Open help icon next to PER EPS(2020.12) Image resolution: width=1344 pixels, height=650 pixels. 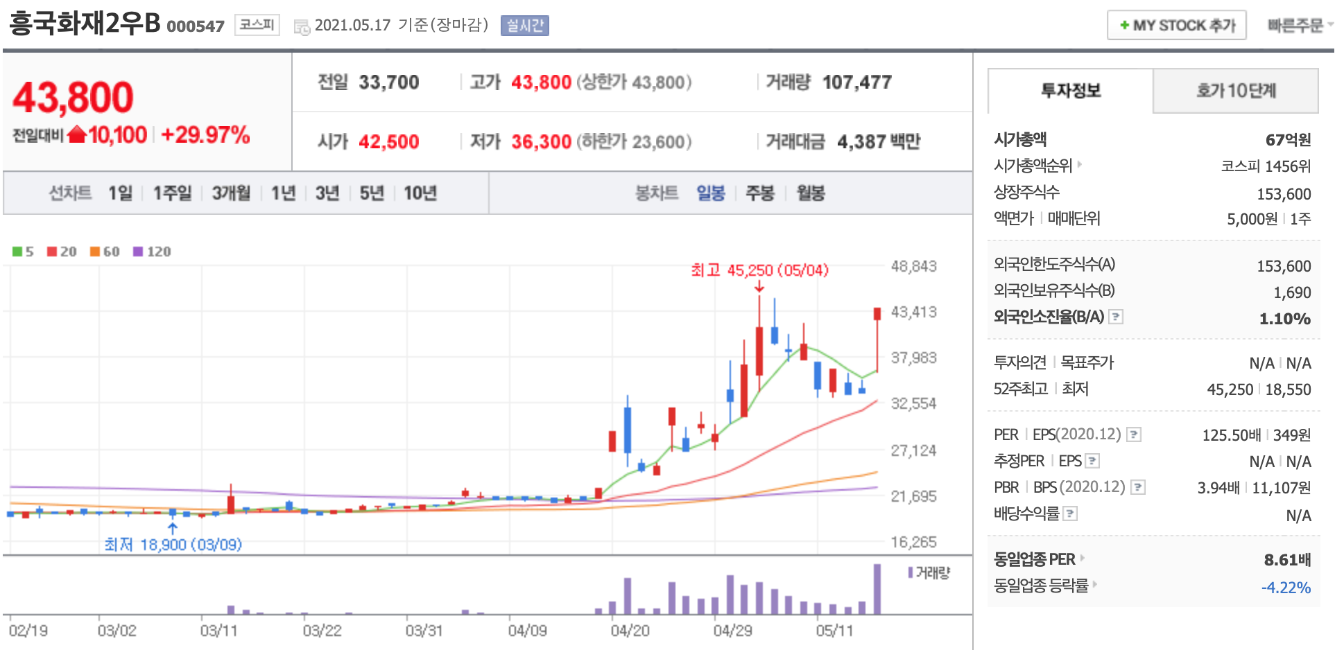tap(1134, 434)
